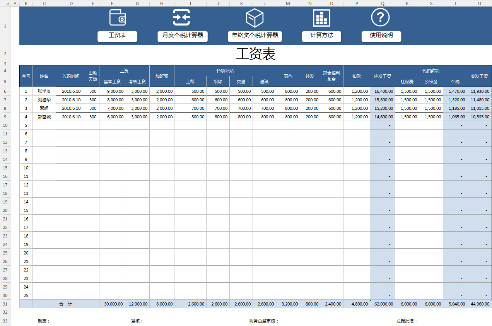Click the 工资表 title cell

click(255, 54)
